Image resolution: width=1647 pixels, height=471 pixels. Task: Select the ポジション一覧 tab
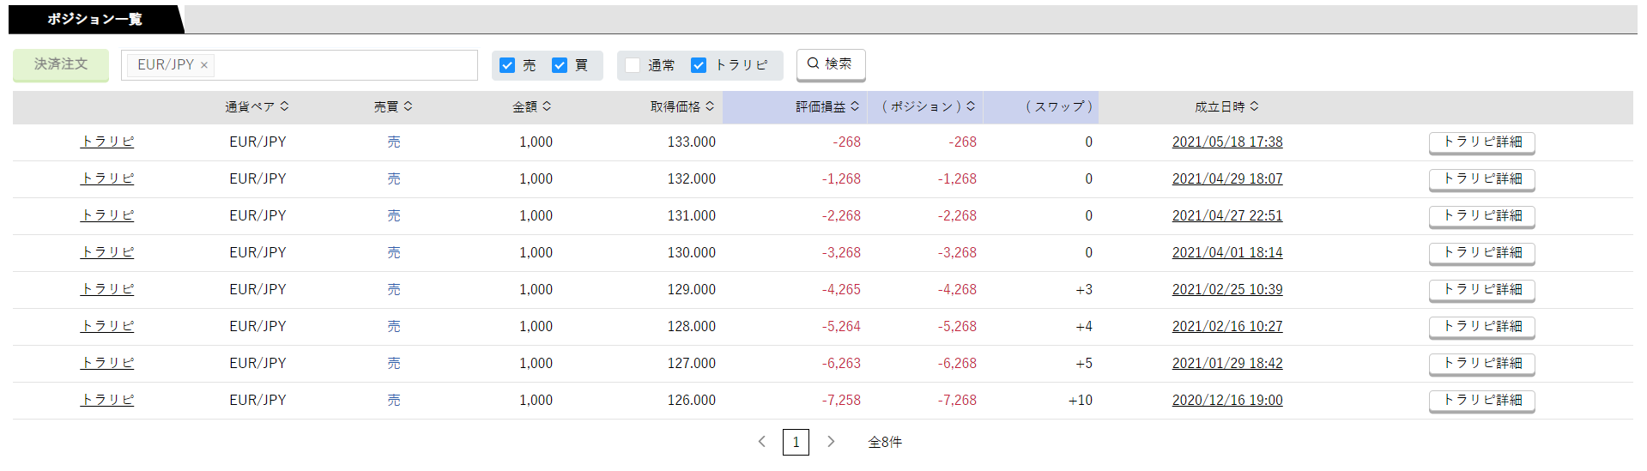(x=95, y=19)
